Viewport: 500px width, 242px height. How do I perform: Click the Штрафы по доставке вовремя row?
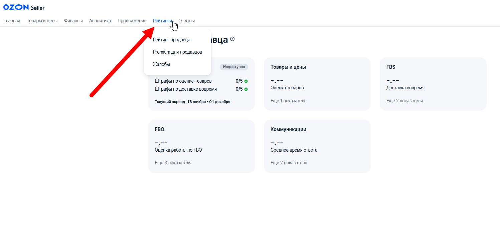pos(201,89)
